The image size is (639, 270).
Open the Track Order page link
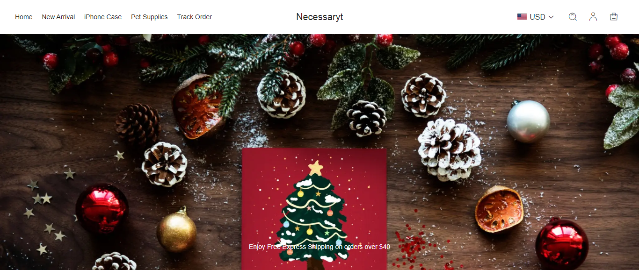coord(195,17)
